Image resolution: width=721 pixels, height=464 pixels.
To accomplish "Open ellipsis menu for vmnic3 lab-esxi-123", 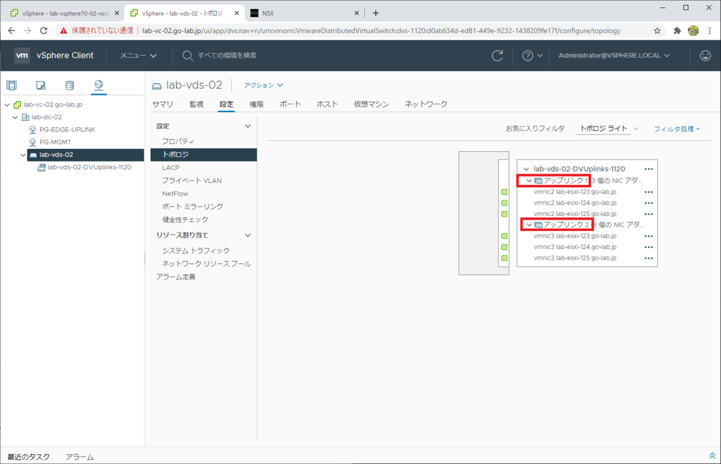I will tap(648, 236).
